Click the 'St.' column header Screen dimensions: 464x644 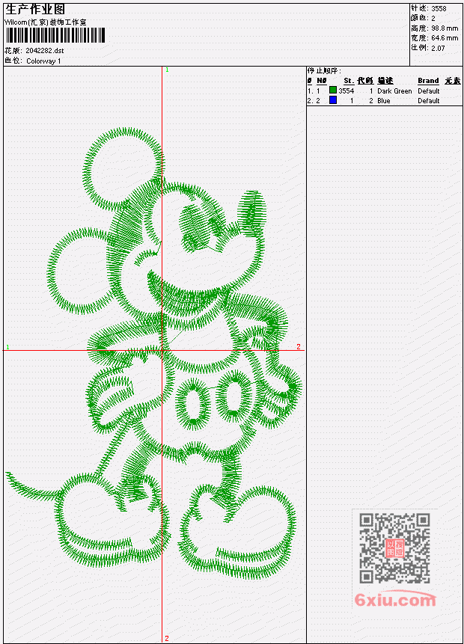click(349, 81)
